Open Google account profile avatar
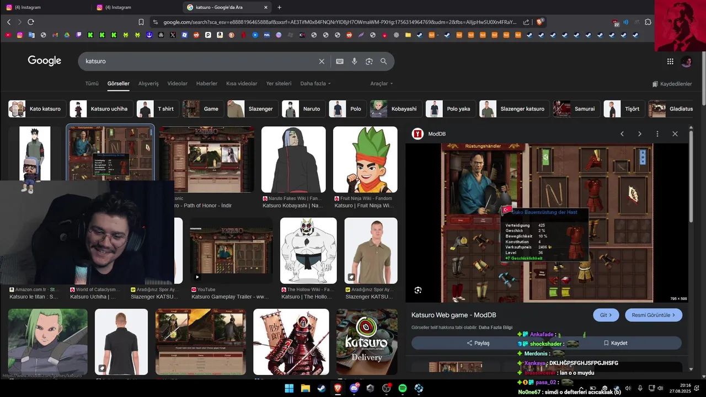Image resolution: width=706 pixels, height=397 pixels. click(x=686, y=61)
